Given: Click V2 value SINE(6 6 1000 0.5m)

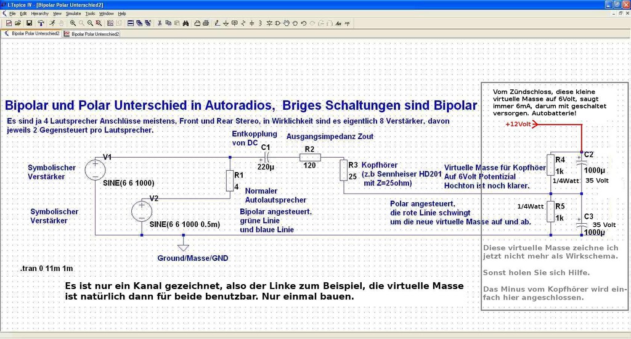Looking at the screenshot, I should coord(184,224).
